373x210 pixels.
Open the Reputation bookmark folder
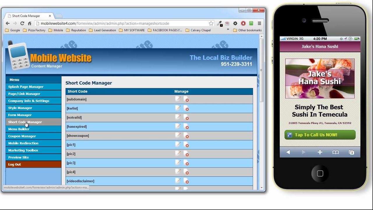76,30
